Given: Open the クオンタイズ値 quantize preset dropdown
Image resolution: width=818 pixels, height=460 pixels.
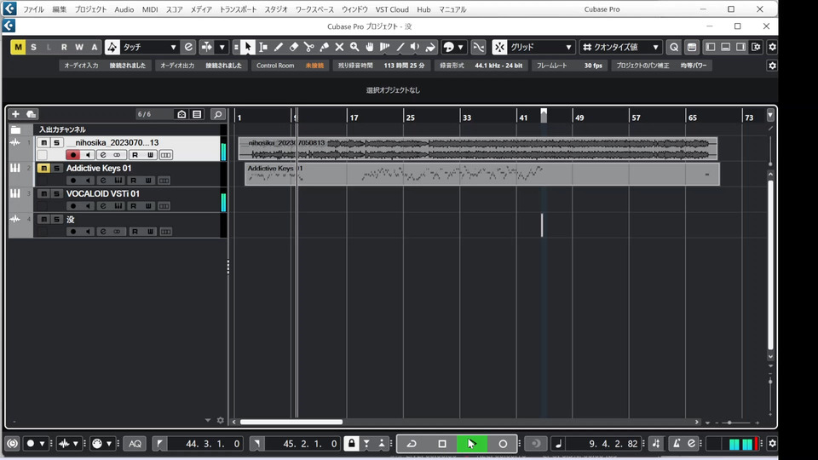Looking at the screenshot, I should pos(621,47).
